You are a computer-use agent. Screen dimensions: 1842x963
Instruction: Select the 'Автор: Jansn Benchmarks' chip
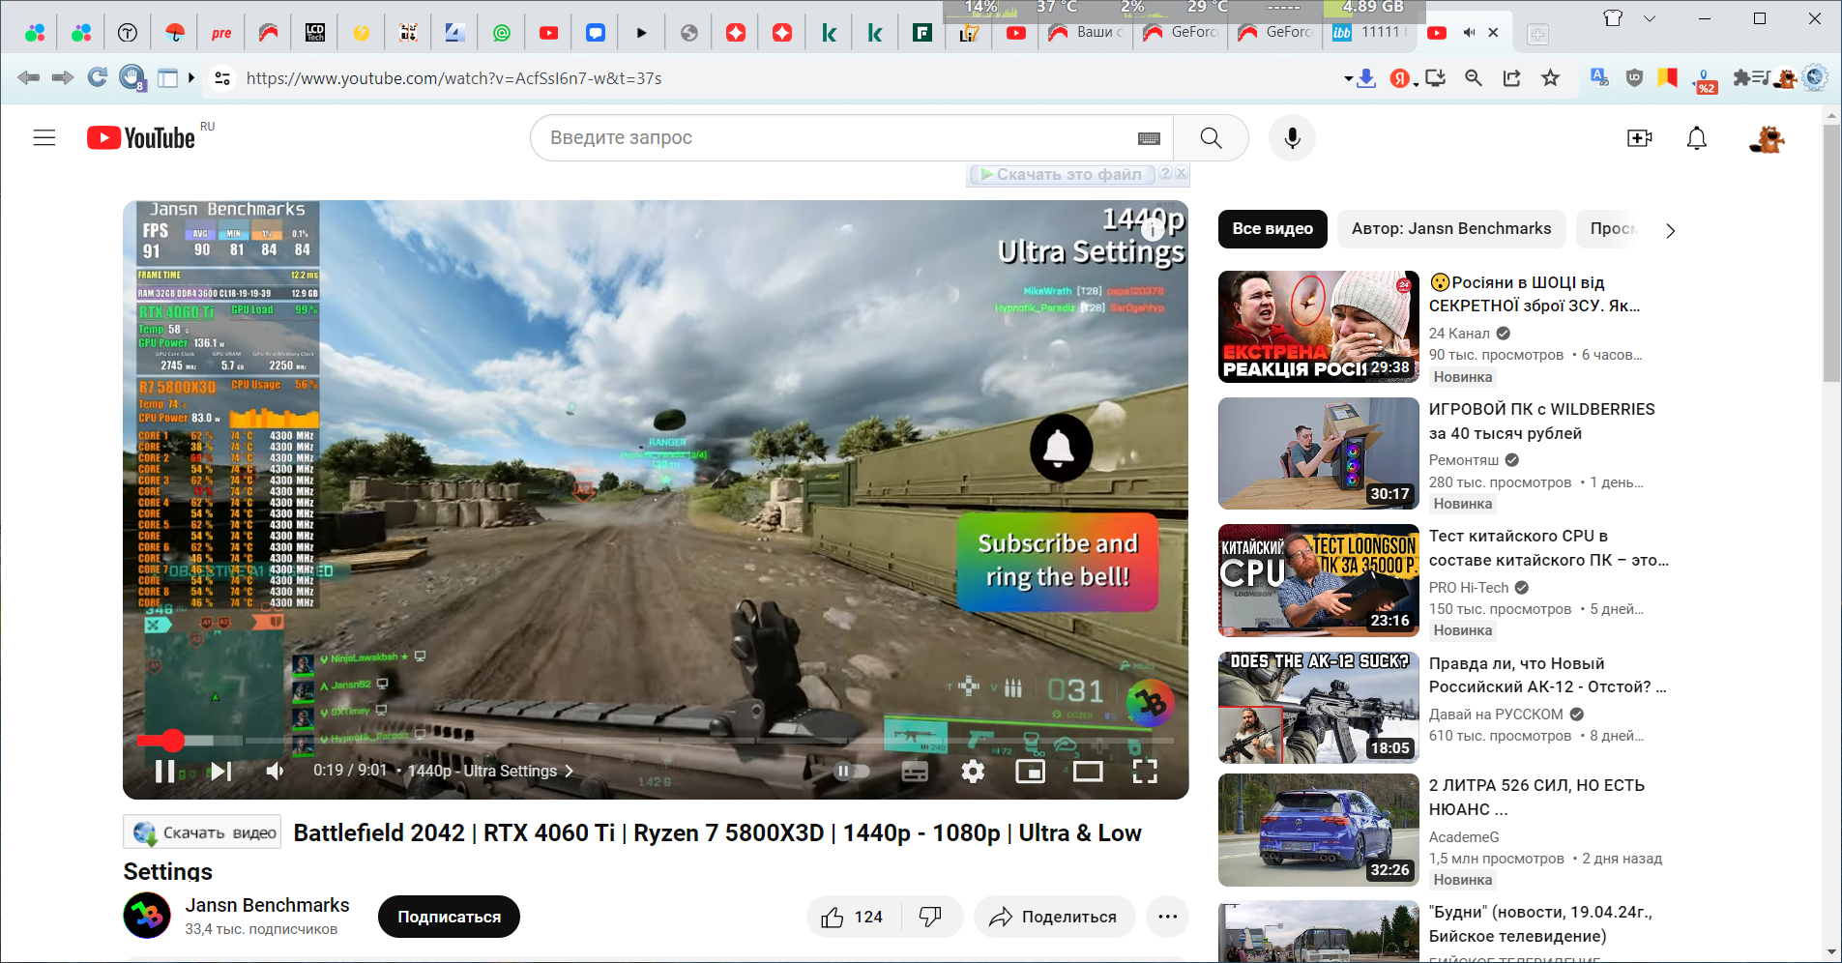pos(1451,229)
